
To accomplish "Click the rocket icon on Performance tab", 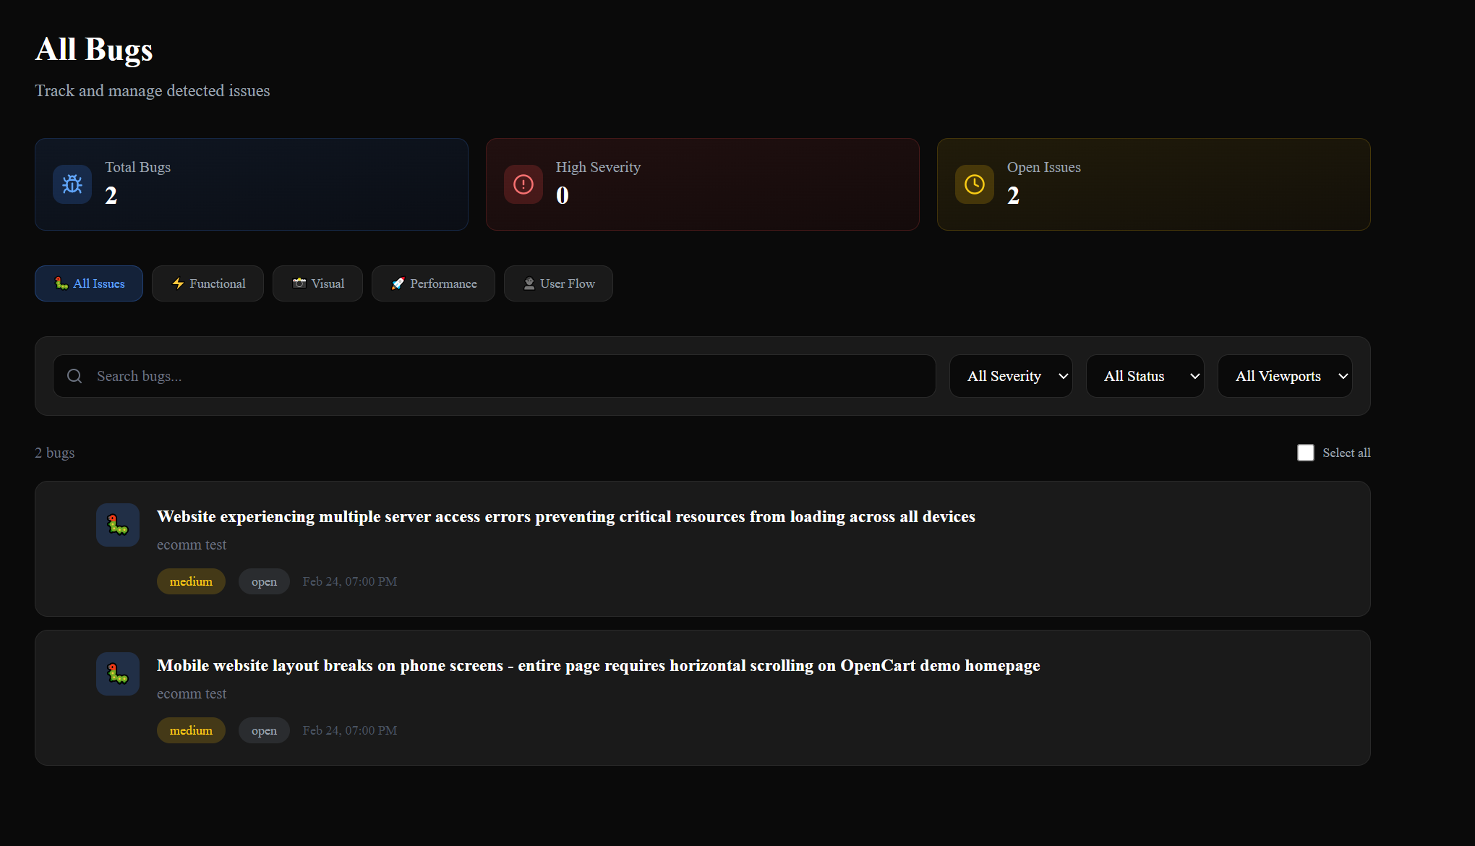I will (x=398, y=283).
